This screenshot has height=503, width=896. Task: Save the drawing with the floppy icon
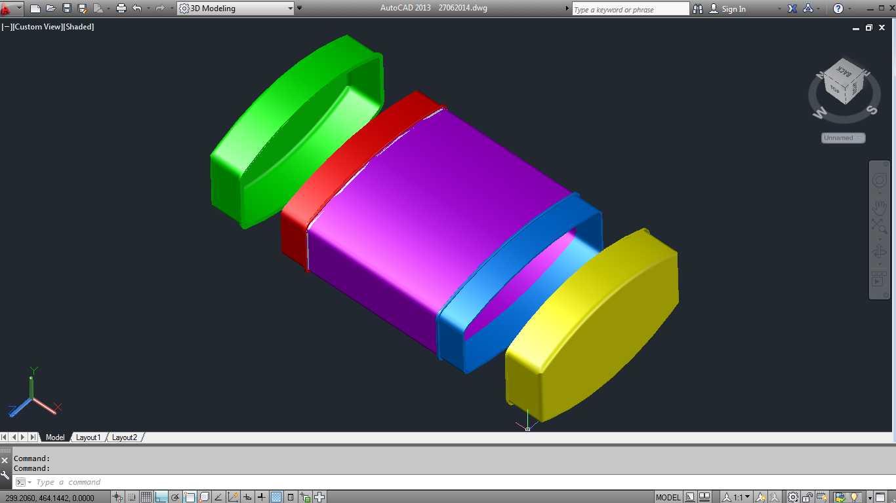[66, 9]
